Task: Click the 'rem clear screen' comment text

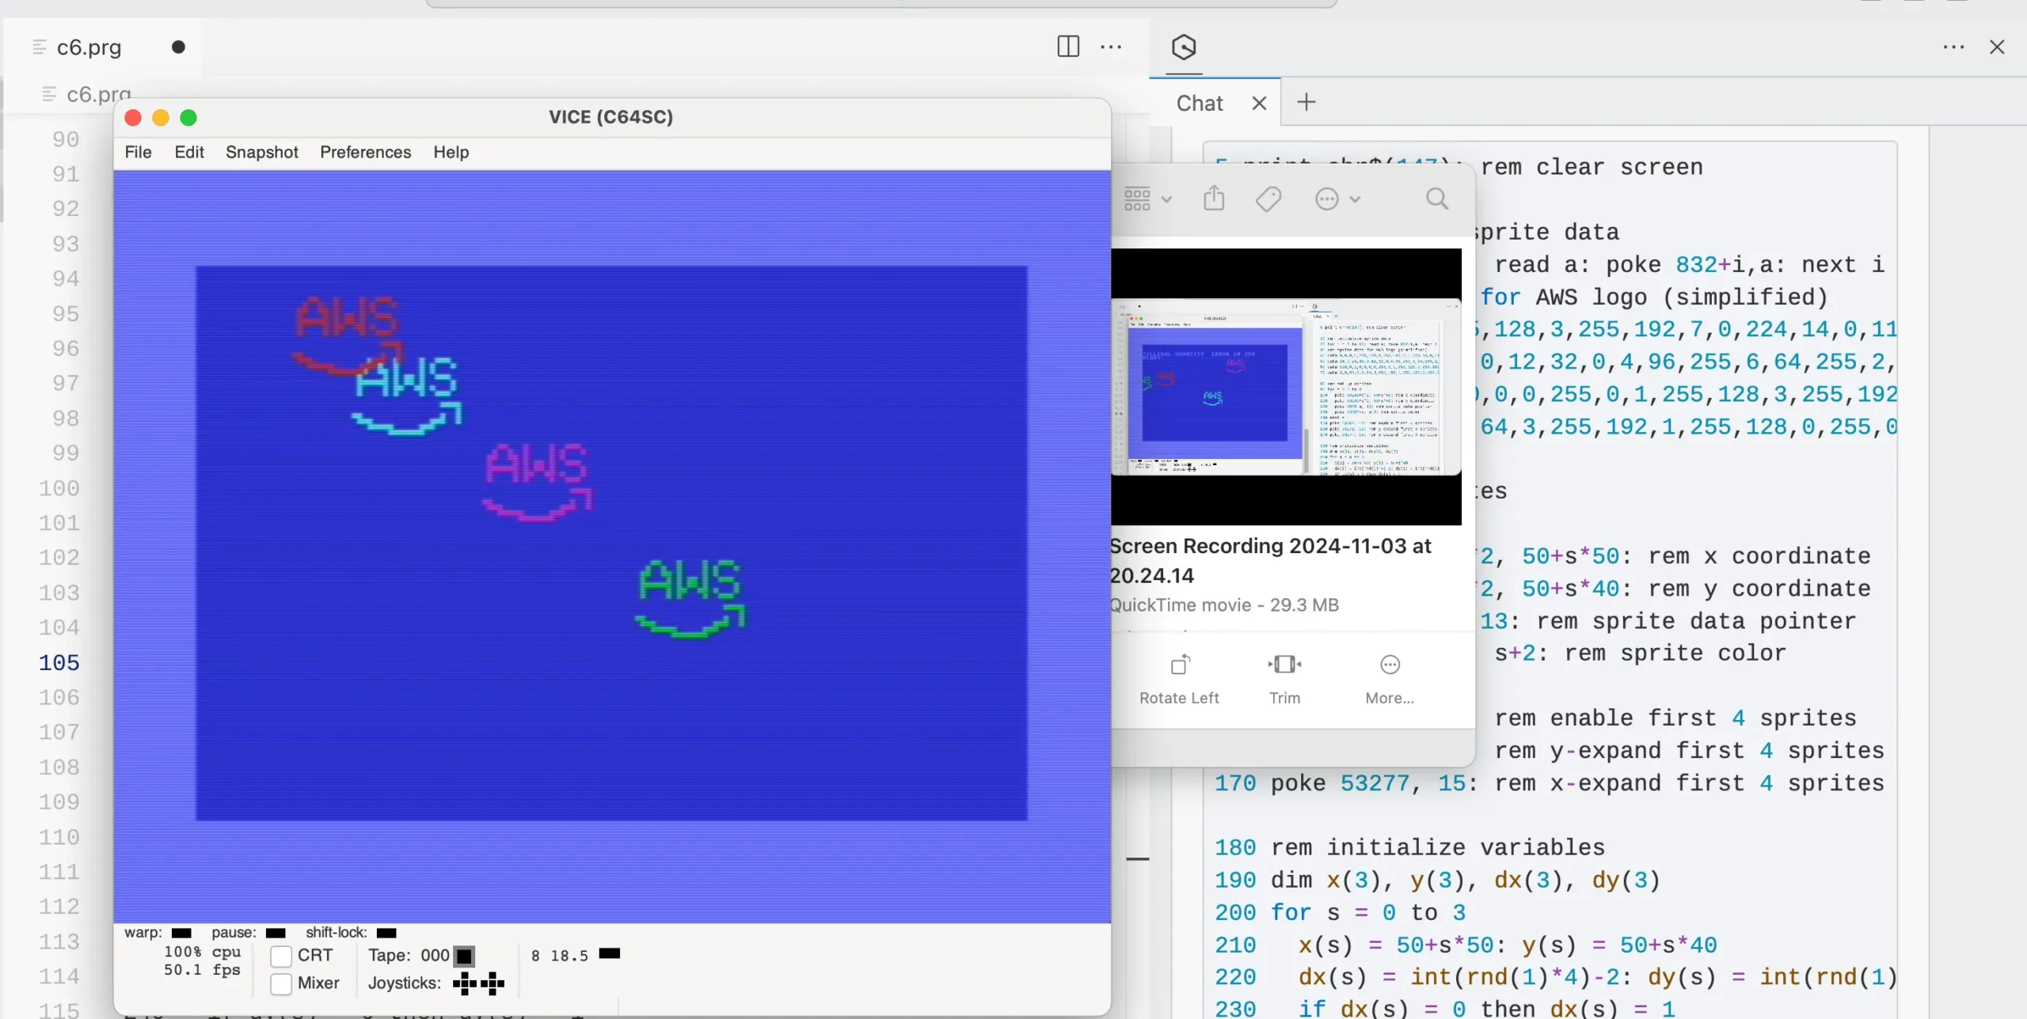Action: tap(1592, 168)
